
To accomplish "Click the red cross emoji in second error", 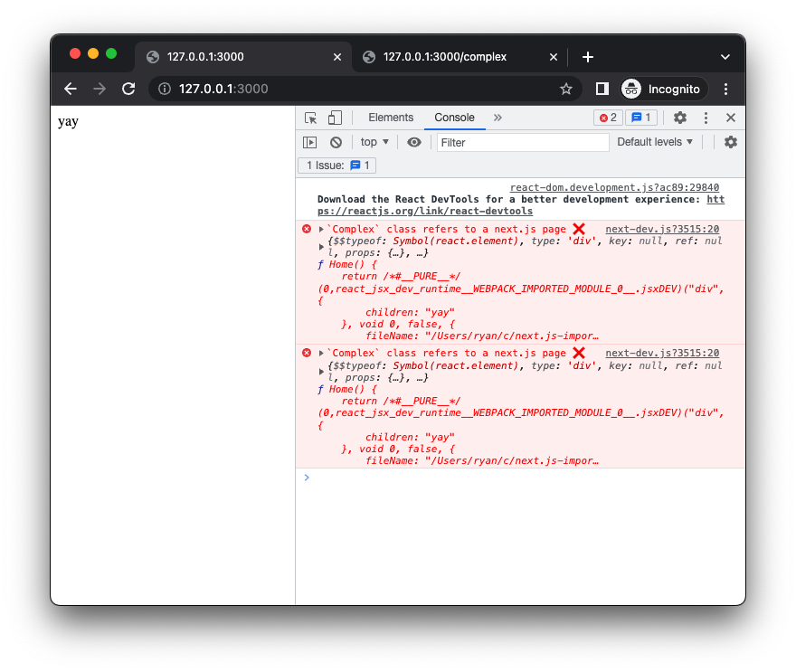I will coord(579,353).
